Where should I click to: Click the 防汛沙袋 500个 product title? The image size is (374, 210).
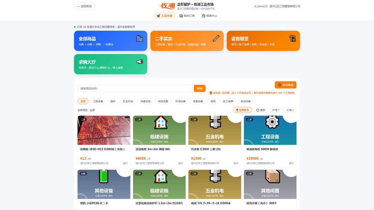click(x=262, y=203)
